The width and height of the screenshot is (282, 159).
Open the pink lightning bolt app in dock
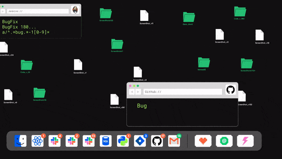click(245, 141)
